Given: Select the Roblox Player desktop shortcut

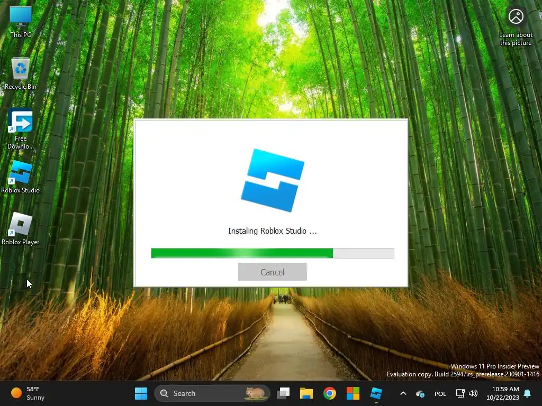Looking at the screenshot, I should [x=21, y=229].
